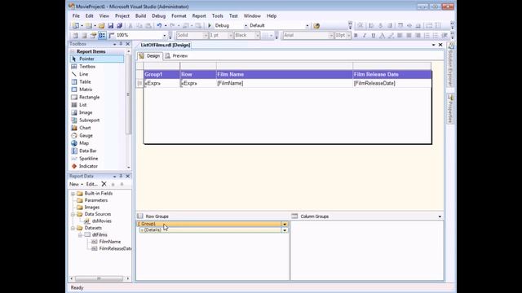Open the Properties side tab
The height and width of the screenshot is (293, 522).
click(450, 109)
